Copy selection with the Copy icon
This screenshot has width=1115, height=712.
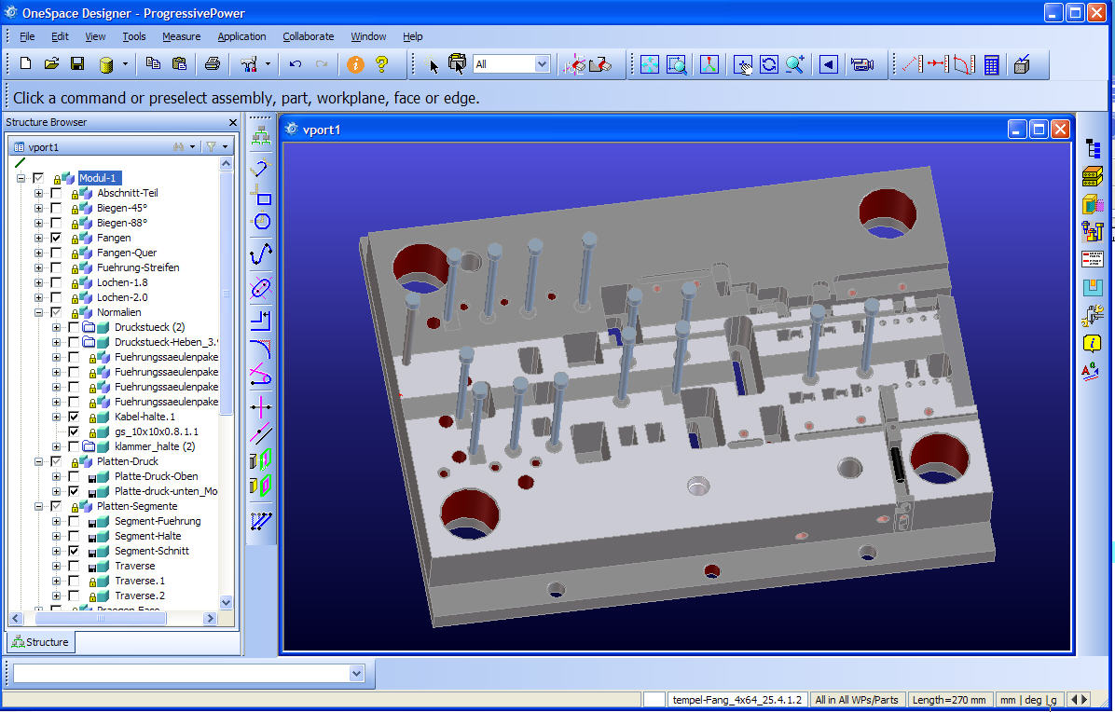coord(153,64)
